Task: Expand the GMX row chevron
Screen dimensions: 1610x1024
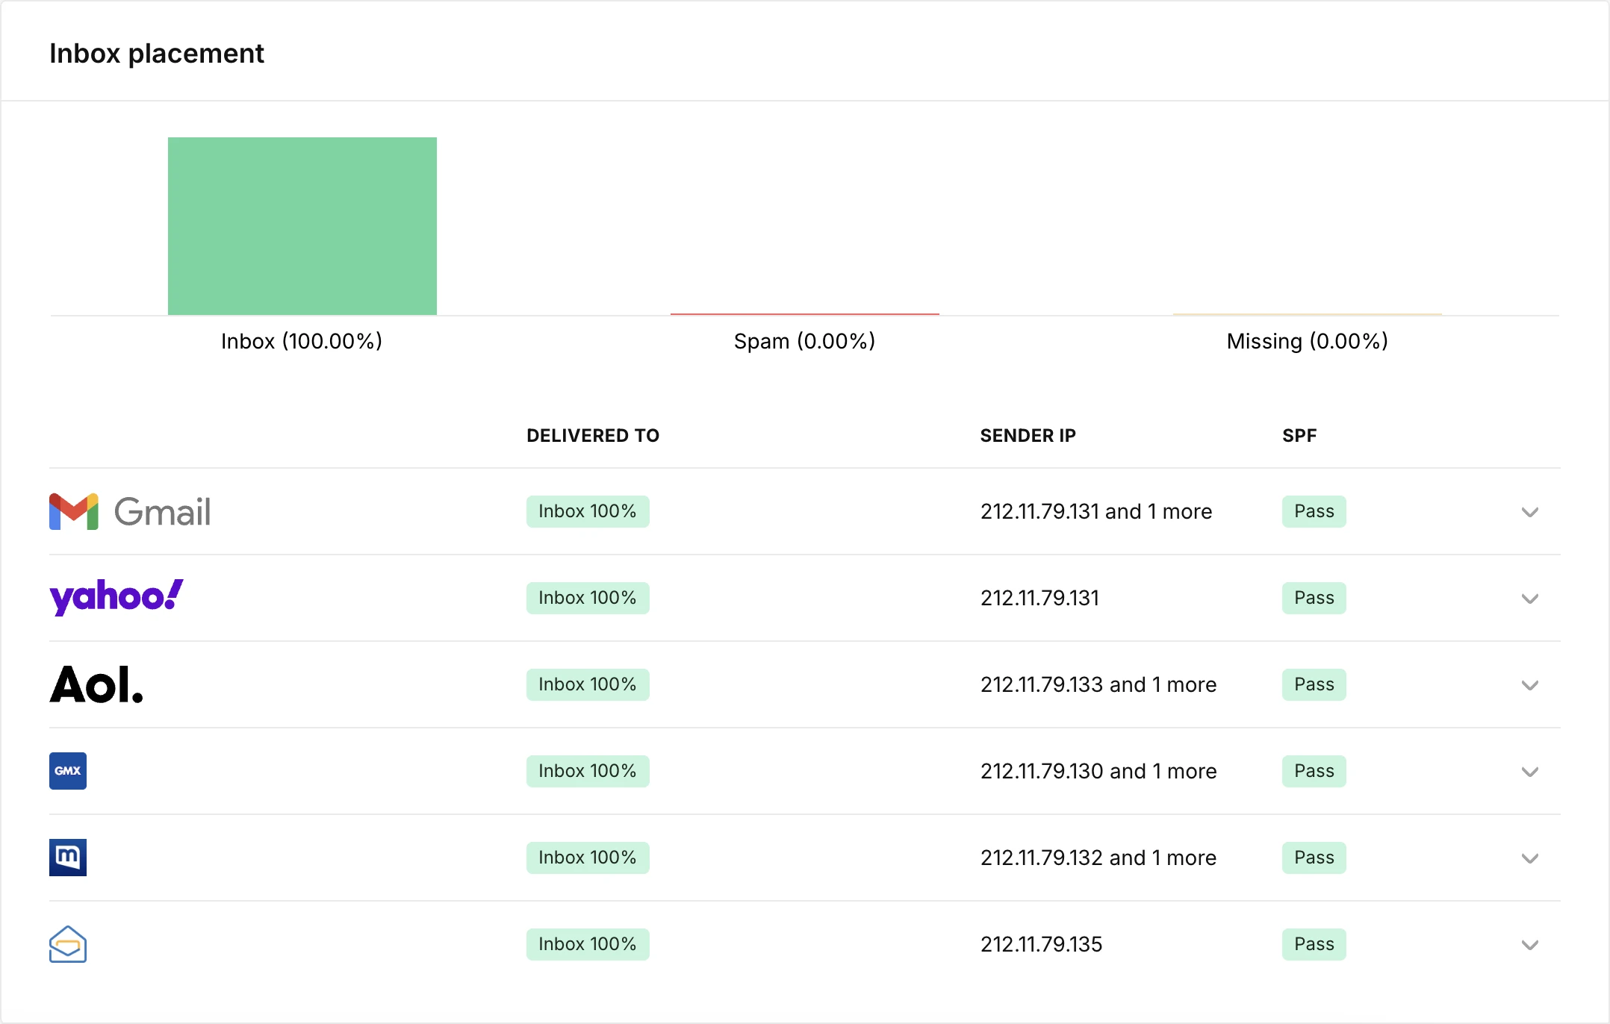Action: [1529, 772]
